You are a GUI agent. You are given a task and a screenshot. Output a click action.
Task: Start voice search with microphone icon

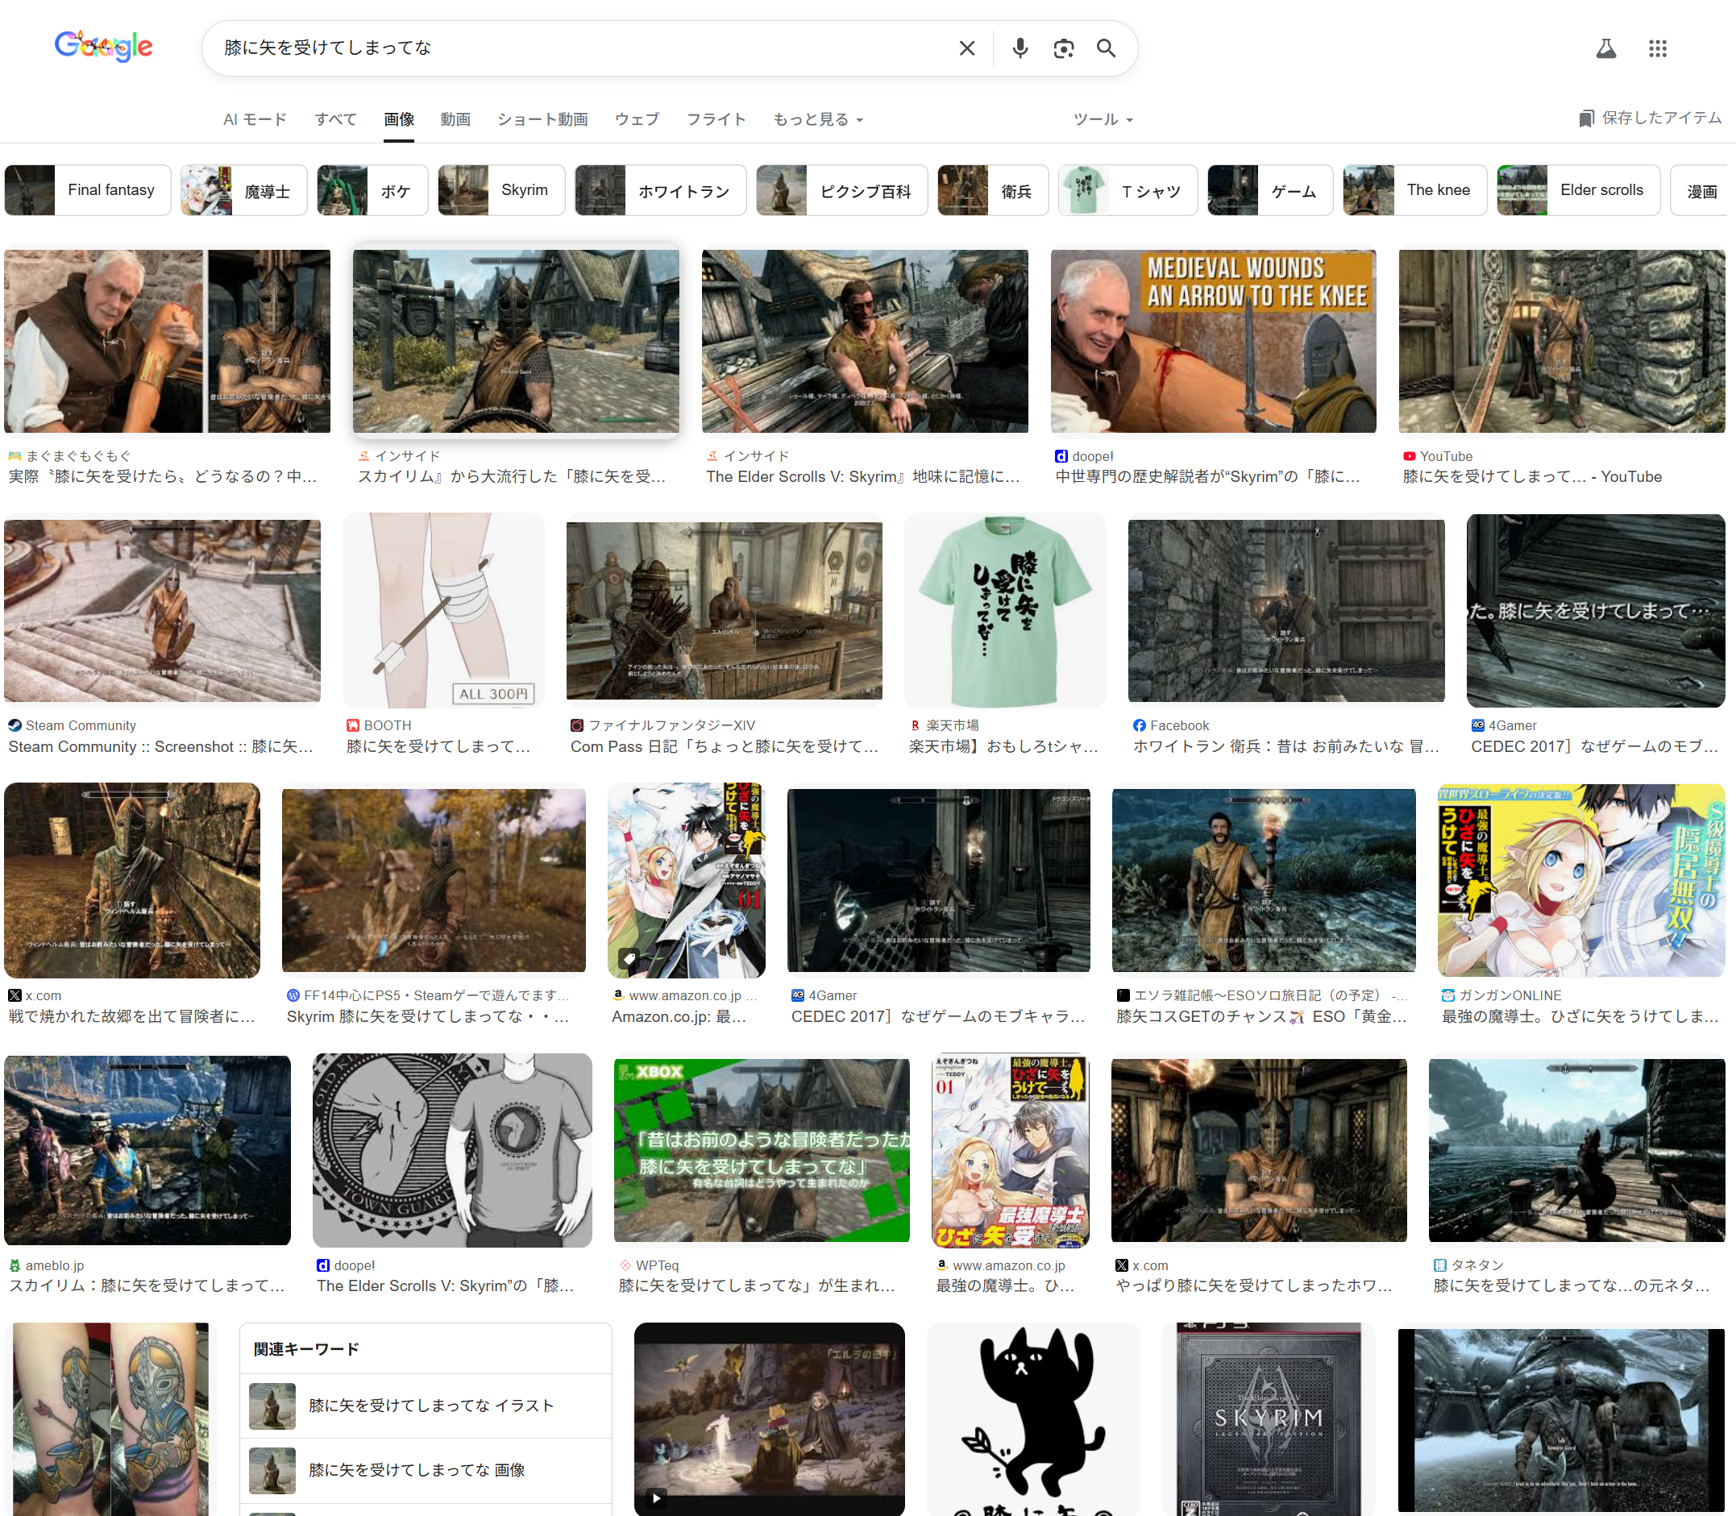pyautogui.click(x=1020, y=48)
